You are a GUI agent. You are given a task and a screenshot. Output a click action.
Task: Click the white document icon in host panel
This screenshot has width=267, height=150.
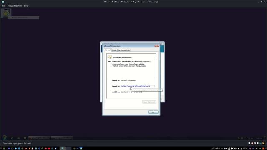coord(33,148)
